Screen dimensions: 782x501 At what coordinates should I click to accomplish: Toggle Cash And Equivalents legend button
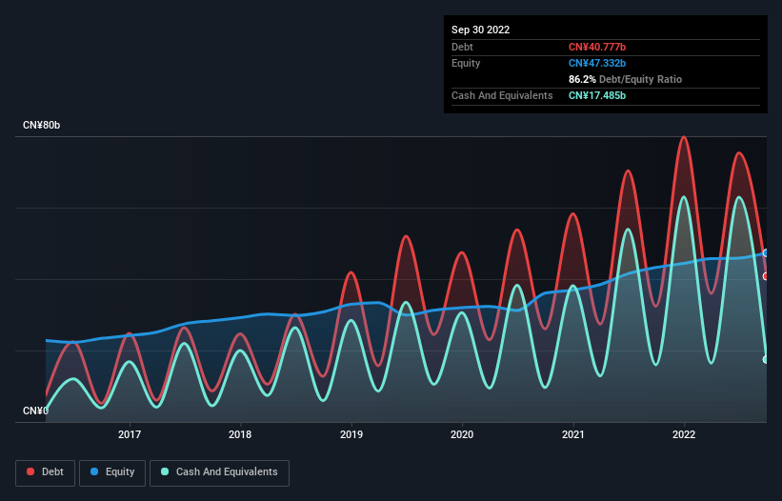coord(219,472)
